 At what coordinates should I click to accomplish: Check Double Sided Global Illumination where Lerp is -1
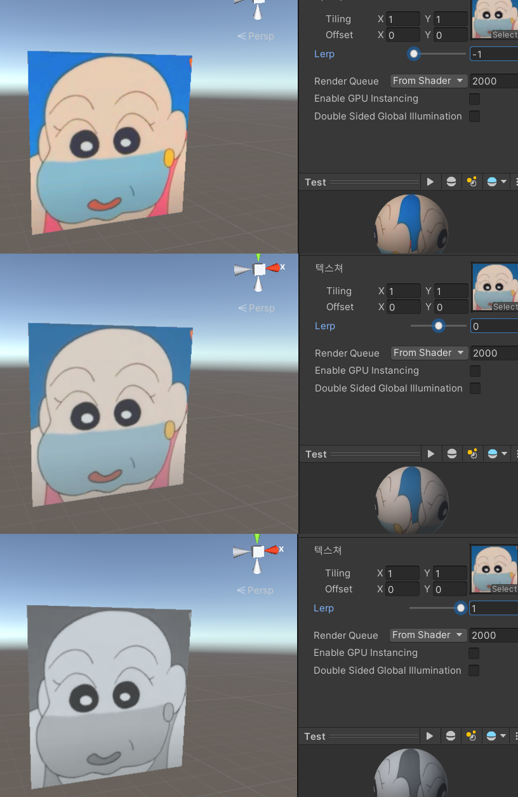pos(474,116)
